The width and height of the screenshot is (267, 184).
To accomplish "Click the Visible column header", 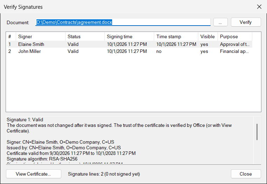I will pos(208,36).
